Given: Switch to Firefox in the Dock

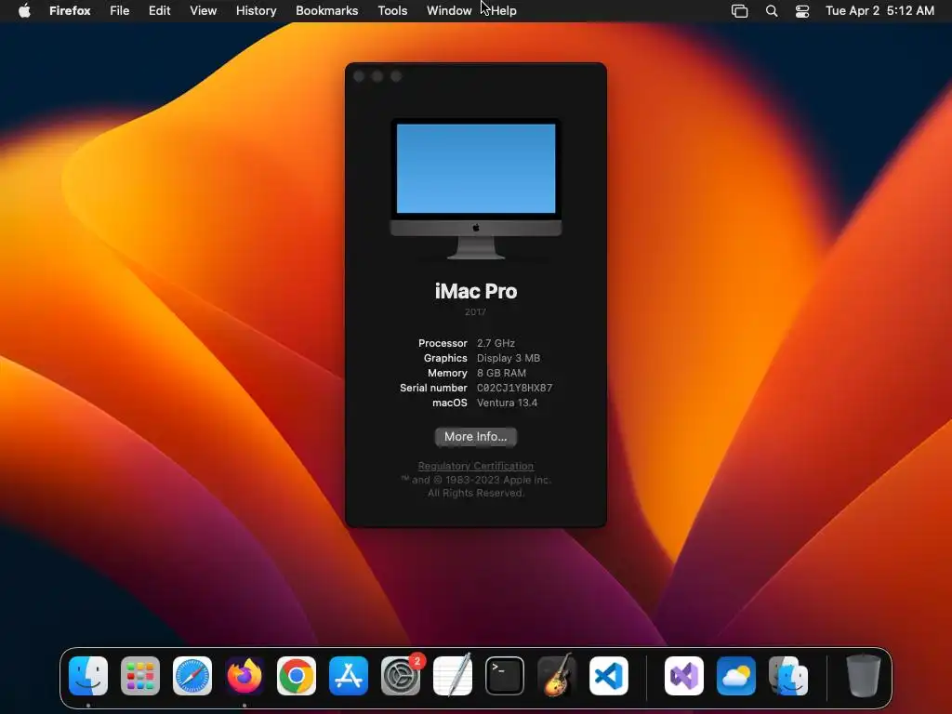Looking at the screenshot, I should coord(245,676).
